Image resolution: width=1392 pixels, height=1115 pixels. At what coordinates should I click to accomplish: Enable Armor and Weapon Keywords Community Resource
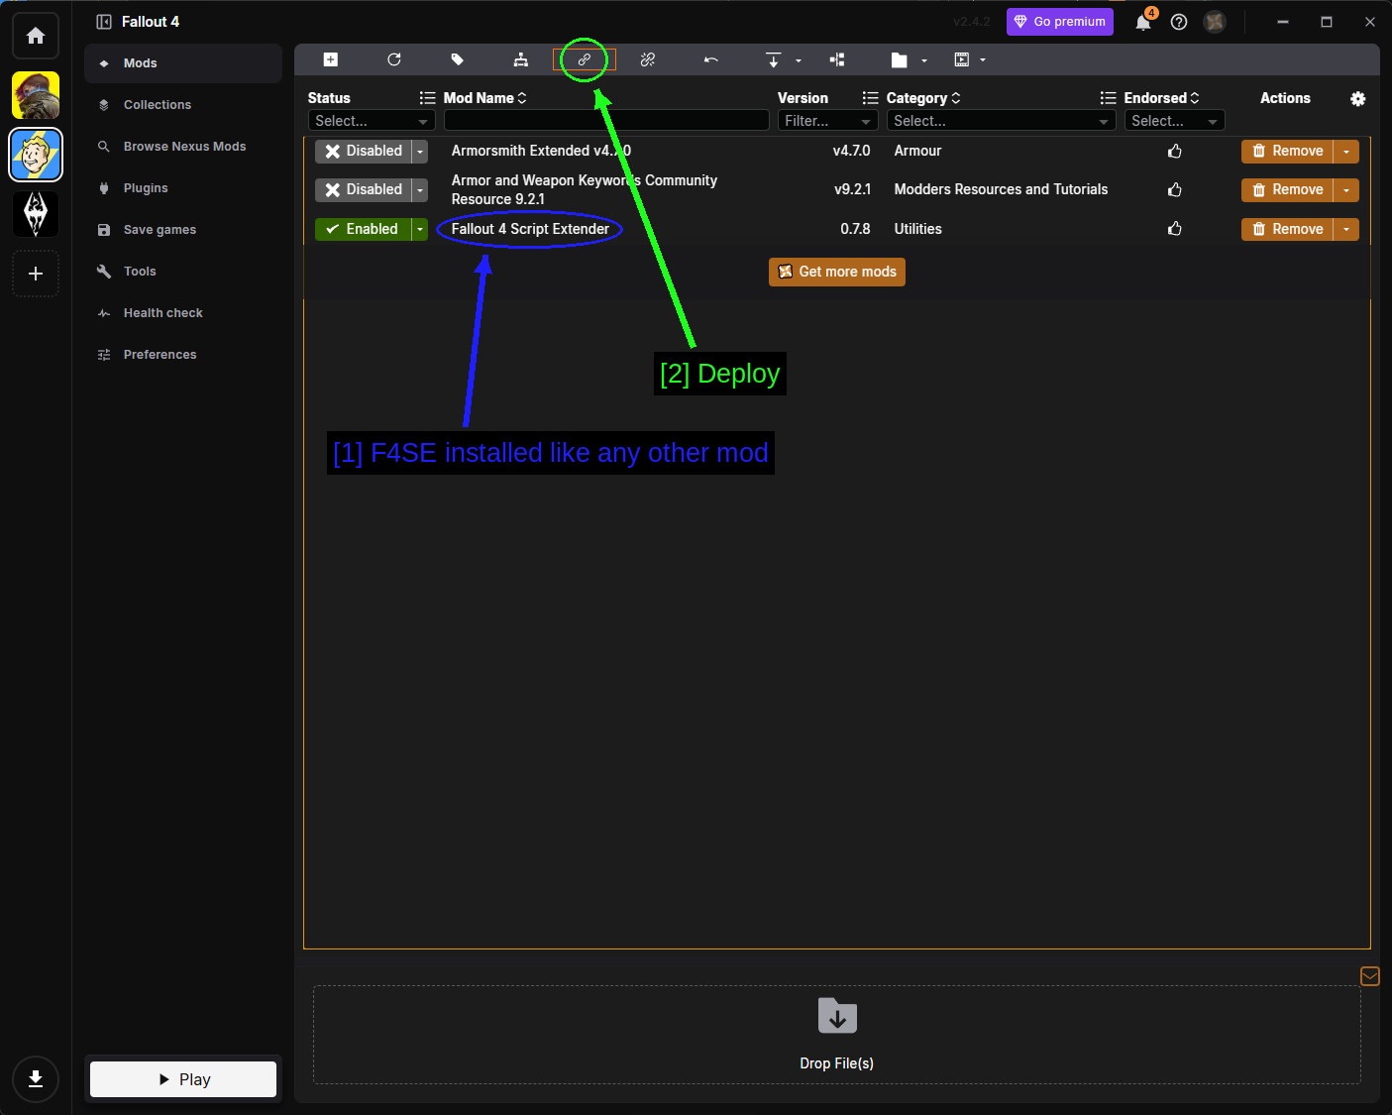coord(364,189)
